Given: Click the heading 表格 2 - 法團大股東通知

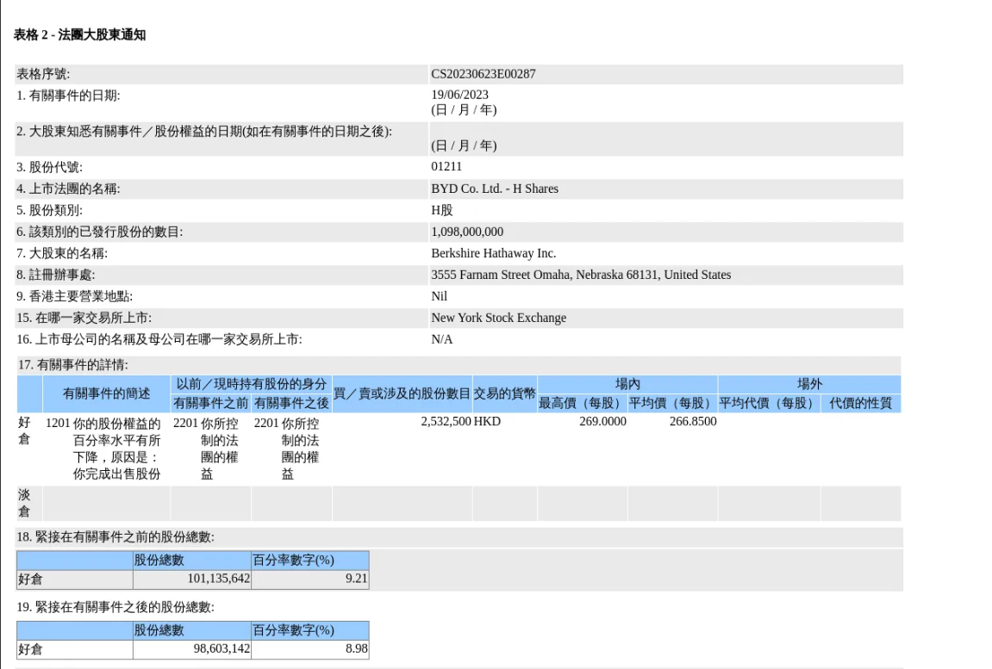Looking at the screenshot, I should click(x=79, y=34).
